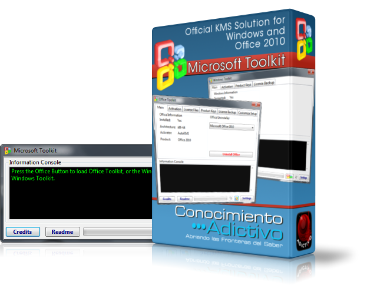This screenshot has height=292, width=367.
Task: Click the Credits button in Microsoft Toolkit window
Action: pos(23,231)
